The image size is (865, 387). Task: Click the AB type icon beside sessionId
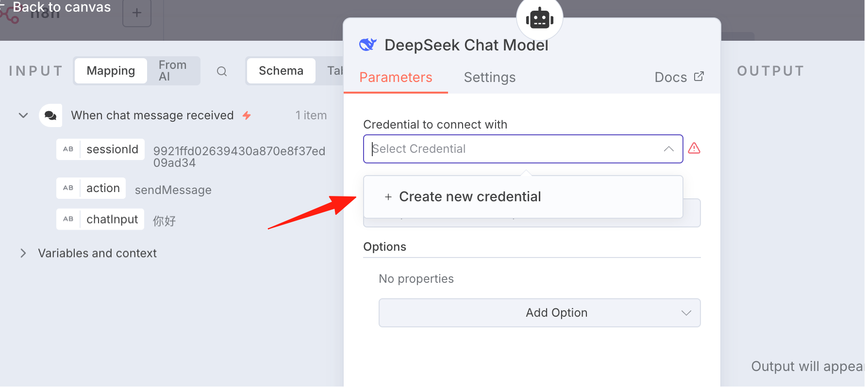tap(68, 149)
